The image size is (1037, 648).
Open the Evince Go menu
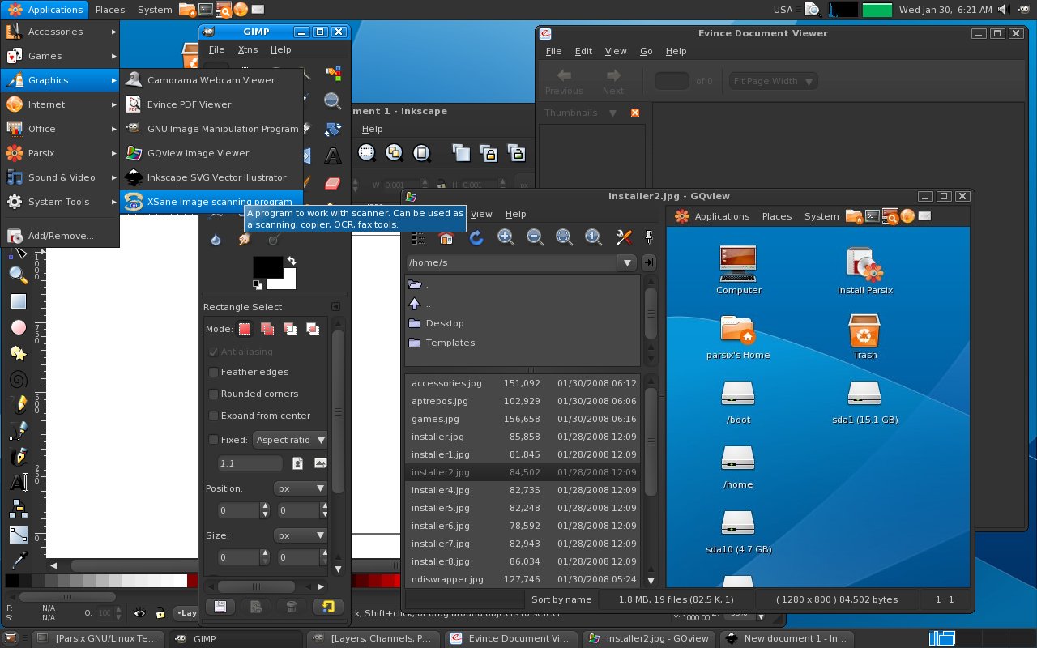646,51
